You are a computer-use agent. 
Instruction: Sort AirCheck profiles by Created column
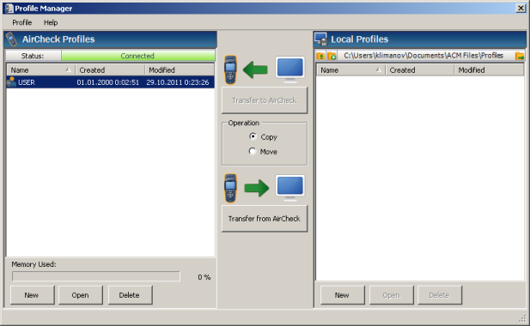[x=110, y=69]
